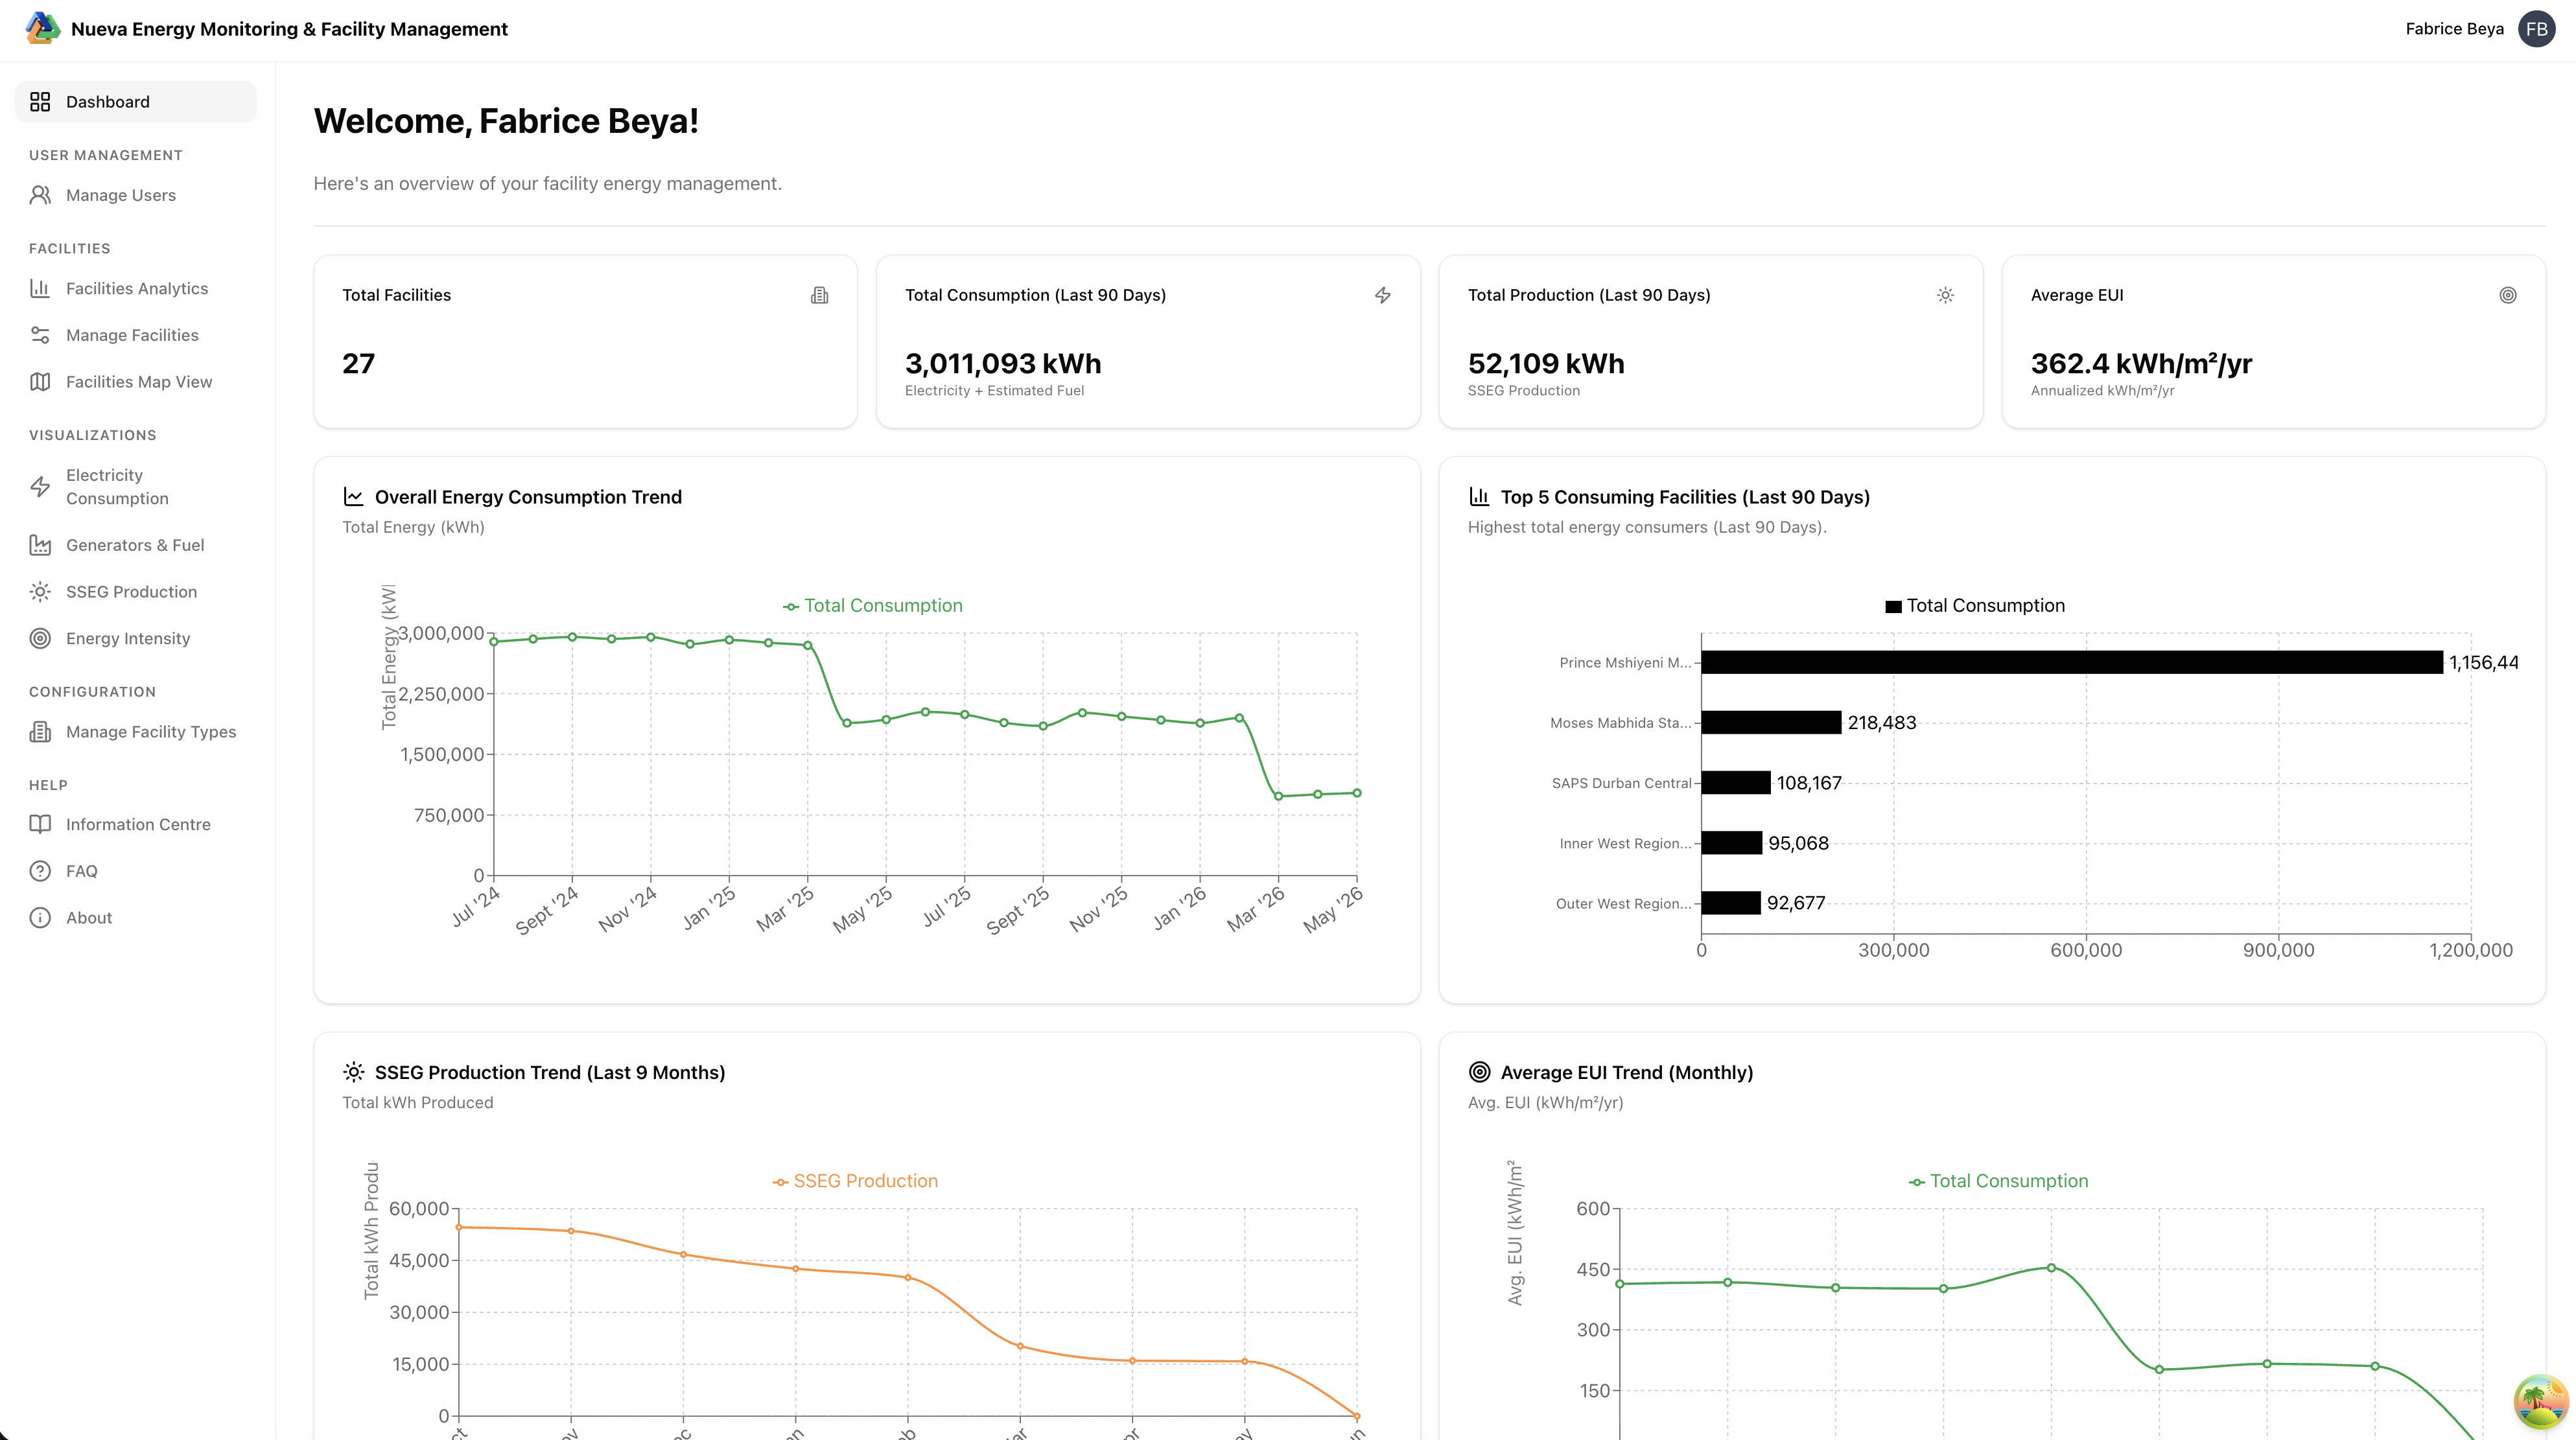Click the Inner West Region bar

(1732, 843)
